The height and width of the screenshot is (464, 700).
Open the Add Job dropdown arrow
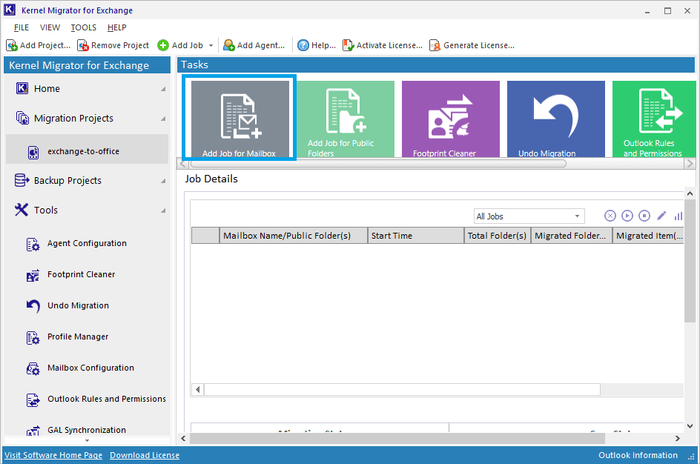pos(211,45)
